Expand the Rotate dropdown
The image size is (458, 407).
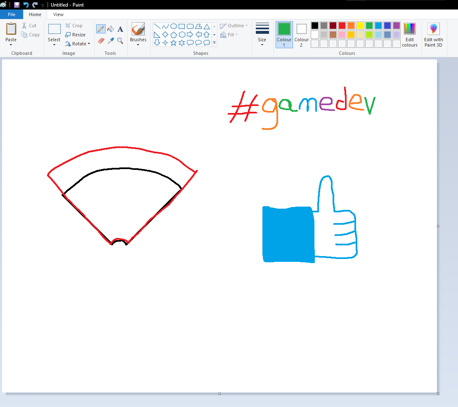89,43
